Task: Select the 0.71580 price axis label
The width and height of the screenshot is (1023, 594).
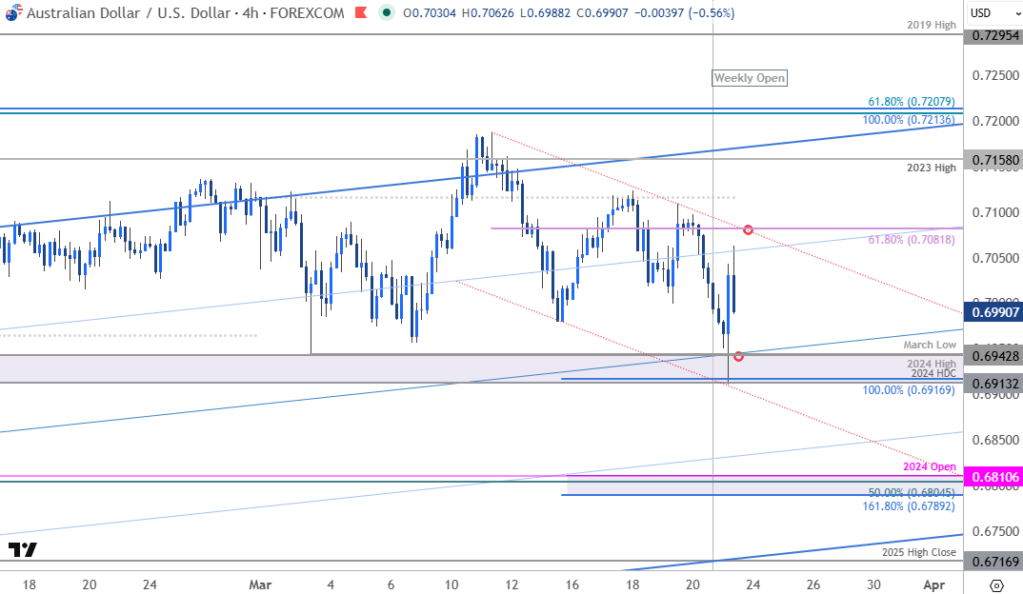Action: coord(995,160)
